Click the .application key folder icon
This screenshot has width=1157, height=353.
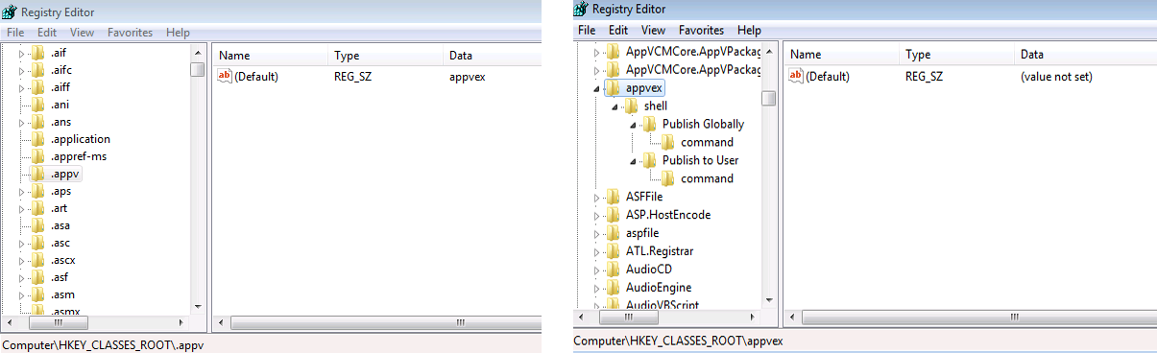point(38,139)
